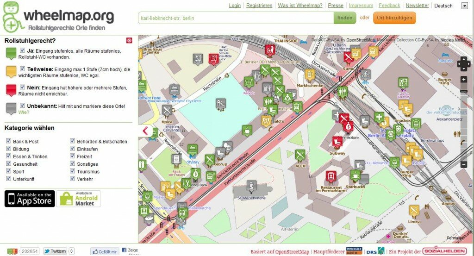Screen dimensions: 474x256
Task: Click the map pan arrows control
Action: pyautogui.click(x=463, y=64)
